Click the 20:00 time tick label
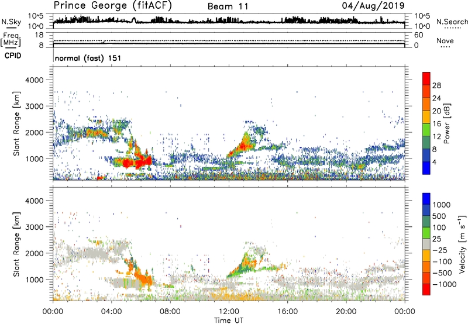468x324 pixels. point(346,312)
